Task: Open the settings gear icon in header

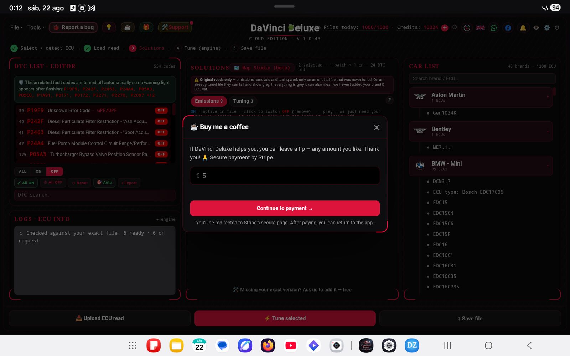Action: coord(547,27)
